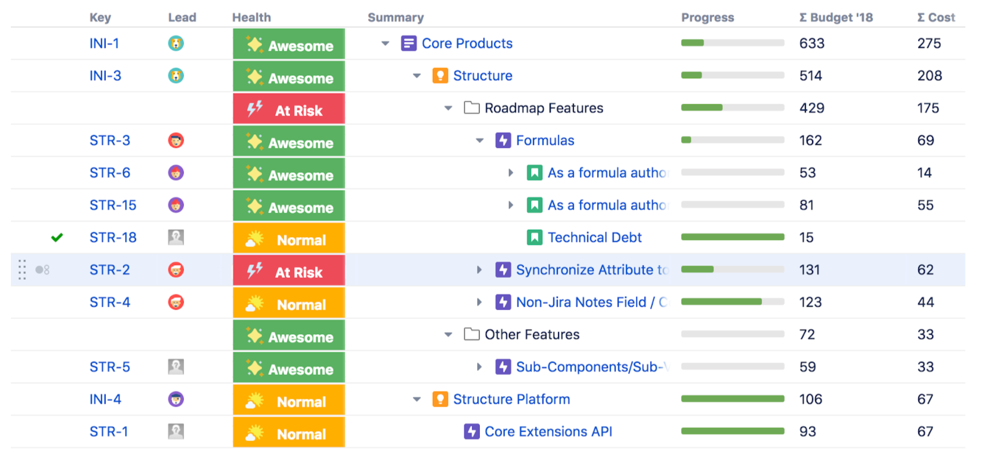
Task: Open the Core Extensions API summary link
Action: pos(548,432)
